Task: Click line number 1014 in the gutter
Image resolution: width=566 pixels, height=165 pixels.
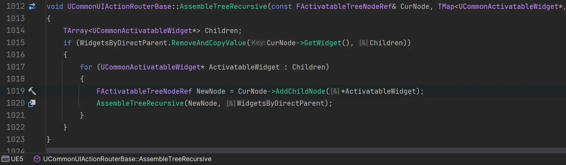Action: point(16,30)
